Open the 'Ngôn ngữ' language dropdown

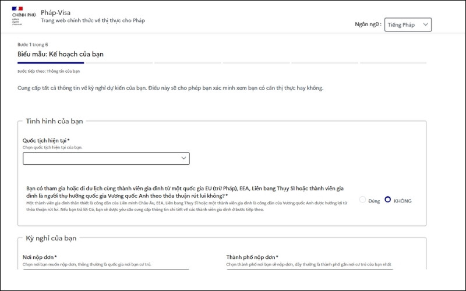[x=408, y=24]
